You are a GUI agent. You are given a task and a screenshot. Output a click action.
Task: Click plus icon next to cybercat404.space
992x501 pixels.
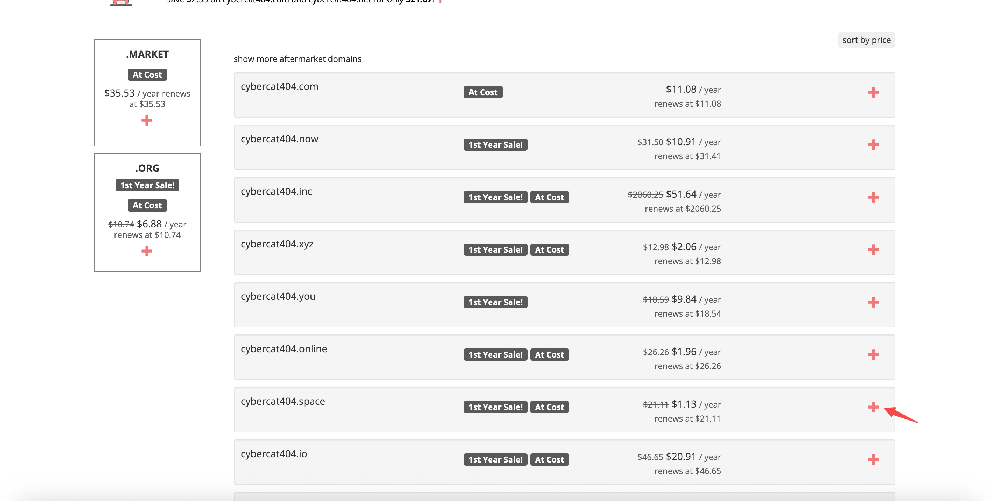pyautogui.click(x=873, y=407)
